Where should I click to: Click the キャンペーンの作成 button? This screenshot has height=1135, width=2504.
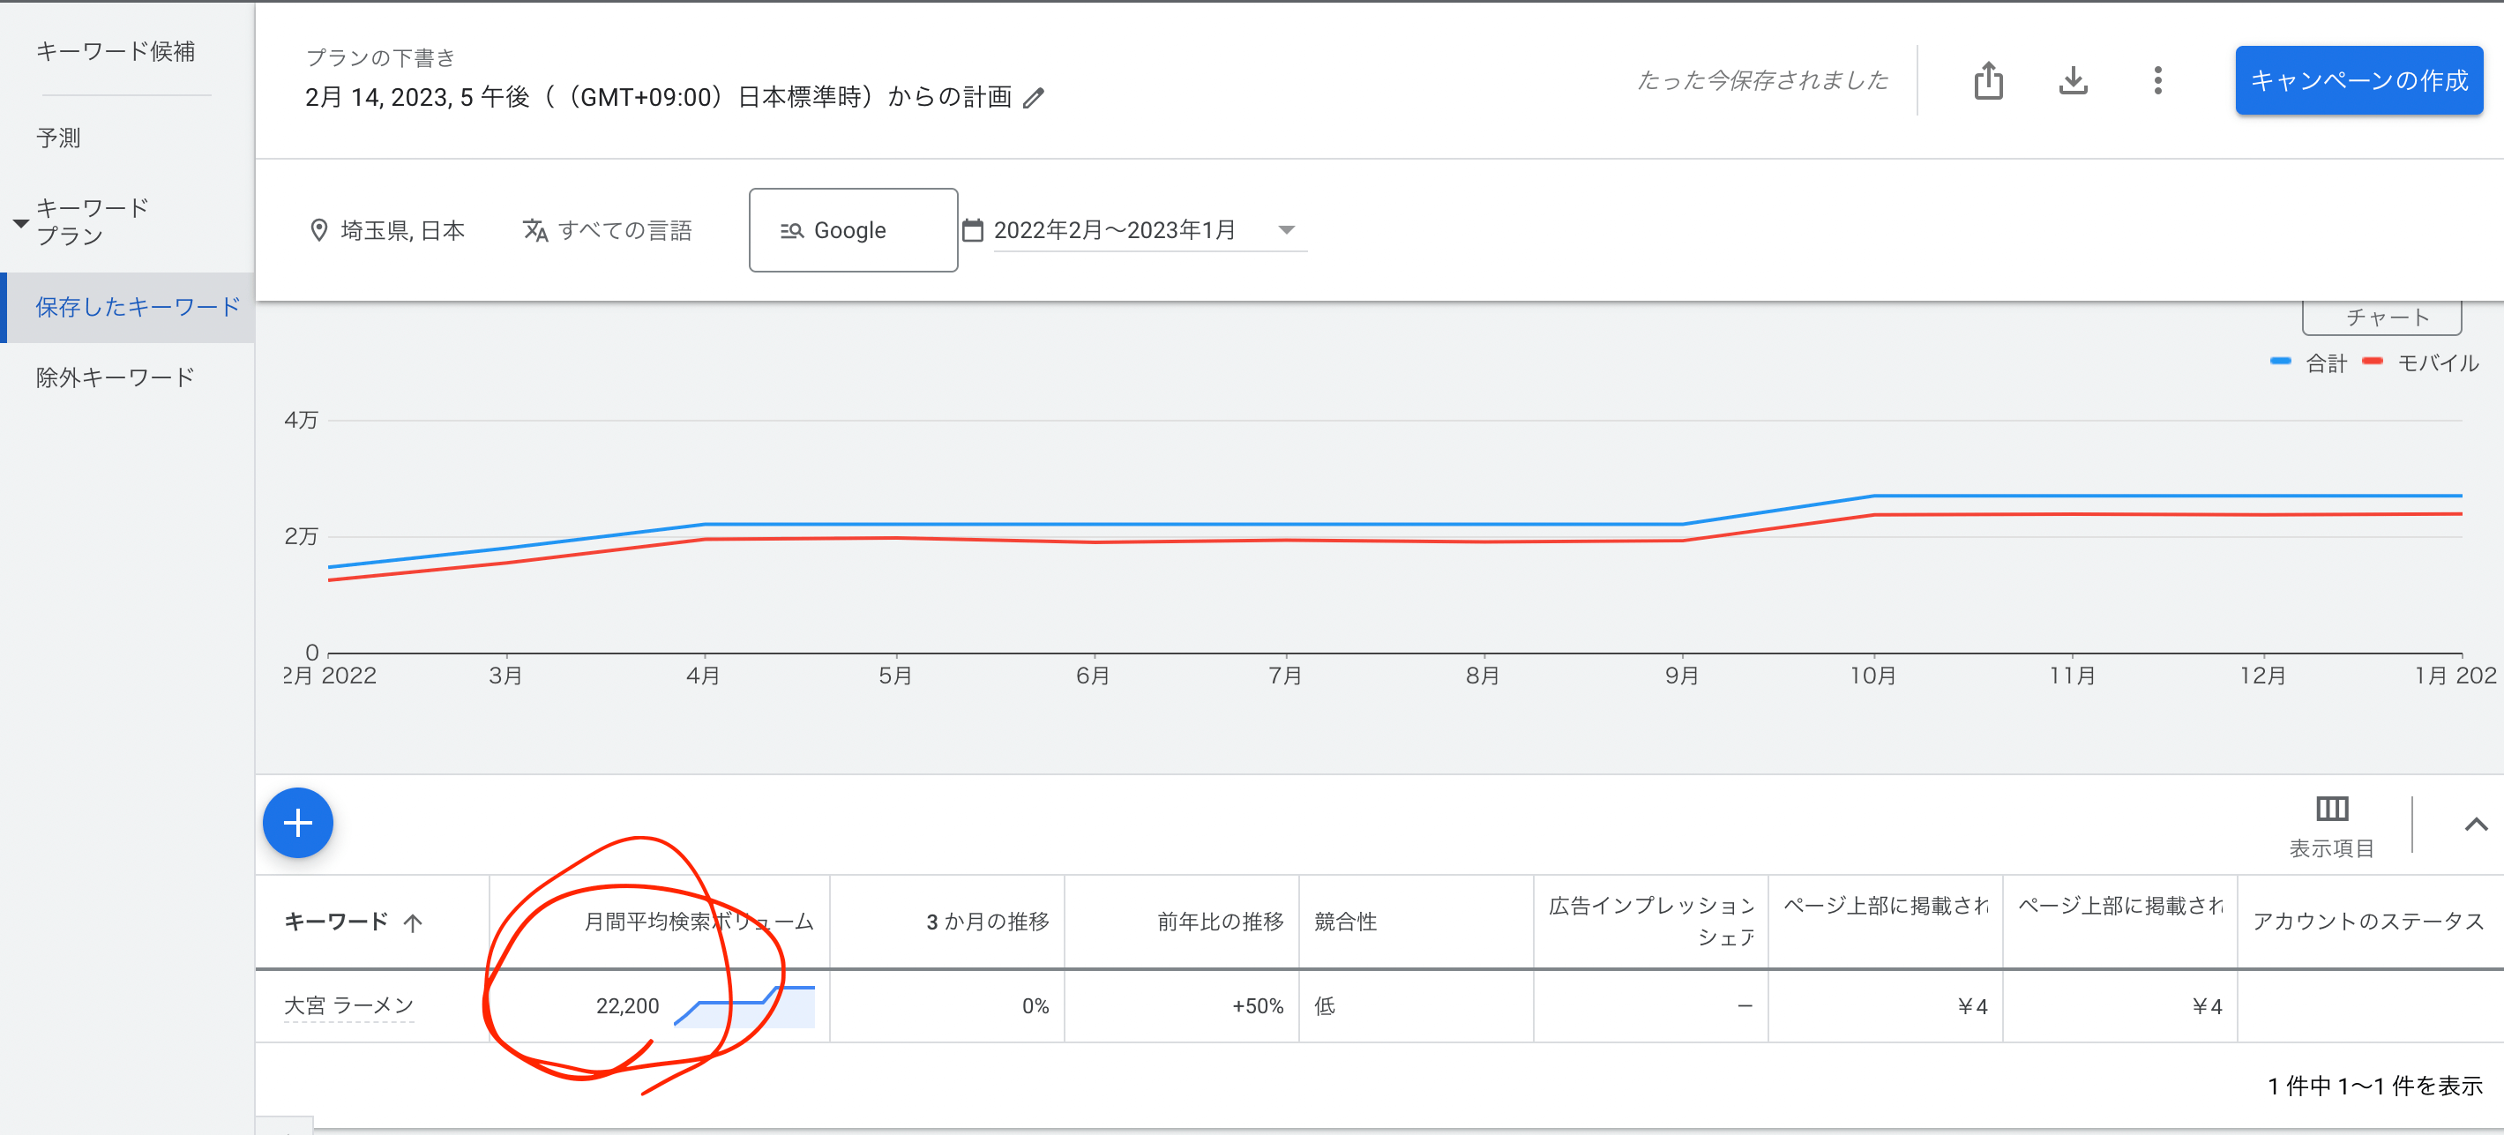(2358, 80)
